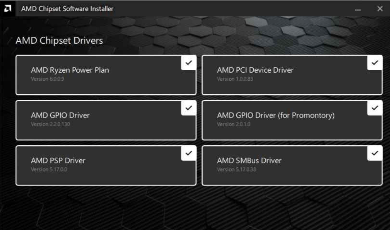This screenshot has width=390, height=230.
Task: Click the 'Version 2.2.0.130' text
Action: pos(50,124)
